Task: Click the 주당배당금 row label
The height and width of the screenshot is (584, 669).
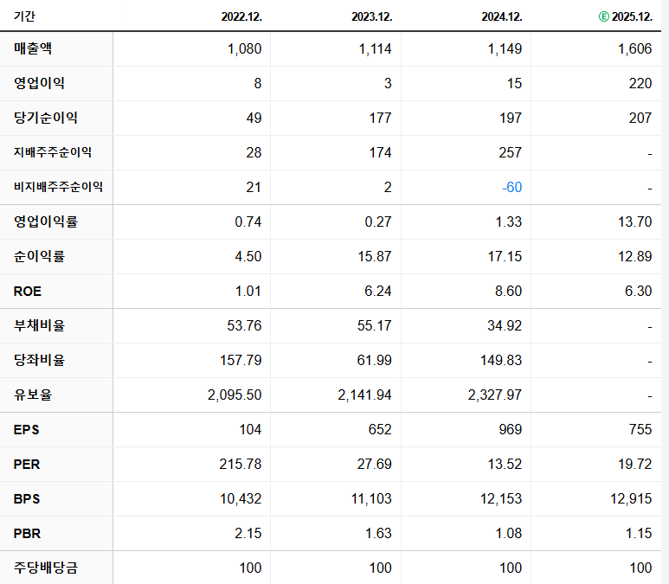Action: pos(45,568)
